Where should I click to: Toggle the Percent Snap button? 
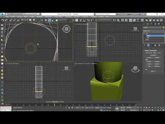(88, 20)
